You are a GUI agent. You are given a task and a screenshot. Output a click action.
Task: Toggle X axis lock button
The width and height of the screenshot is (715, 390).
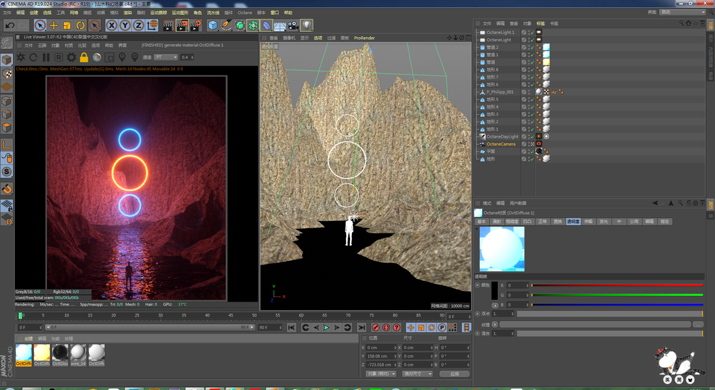(x=111, y=25)
